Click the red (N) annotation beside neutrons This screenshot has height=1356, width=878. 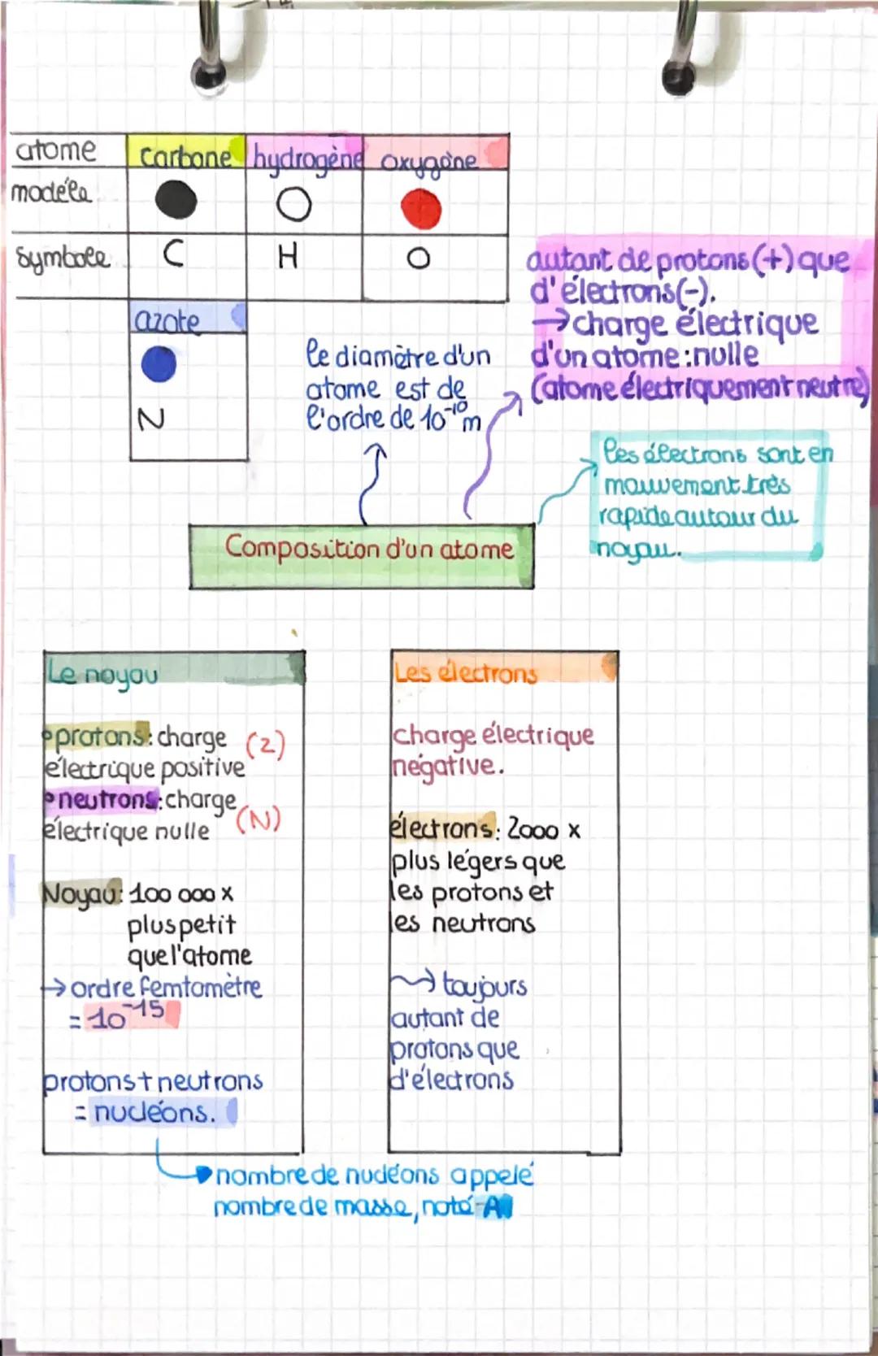coord(259,819)
